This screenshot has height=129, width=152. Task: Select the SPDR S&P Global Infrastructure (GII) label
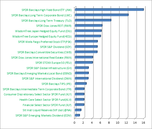click(x=49, y=68)
